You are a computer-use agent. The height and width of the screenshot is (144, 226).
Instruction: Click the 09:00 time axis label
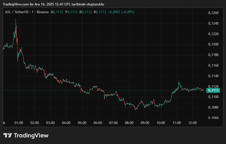(145, 123)
